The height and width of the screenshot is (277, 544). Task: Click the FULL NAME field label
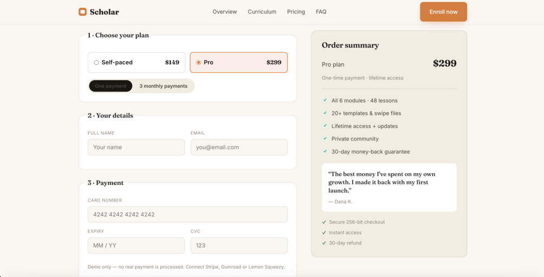pyautogui.click(x=101, y=133)
